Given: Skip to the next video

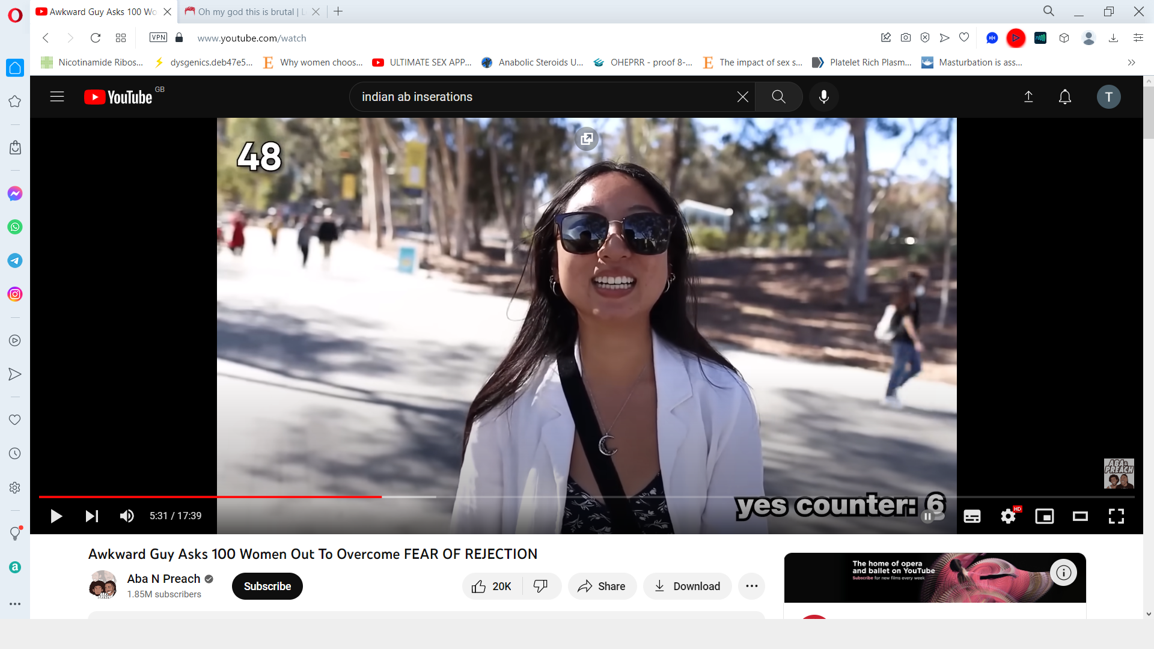Looking at the screenshot, I should [x=91, y=516].
